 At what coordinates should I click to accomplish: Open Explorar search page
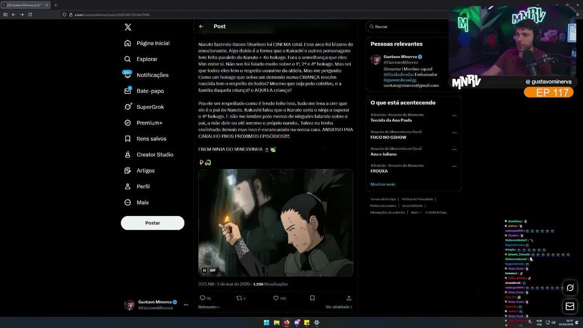click(141, 59)
